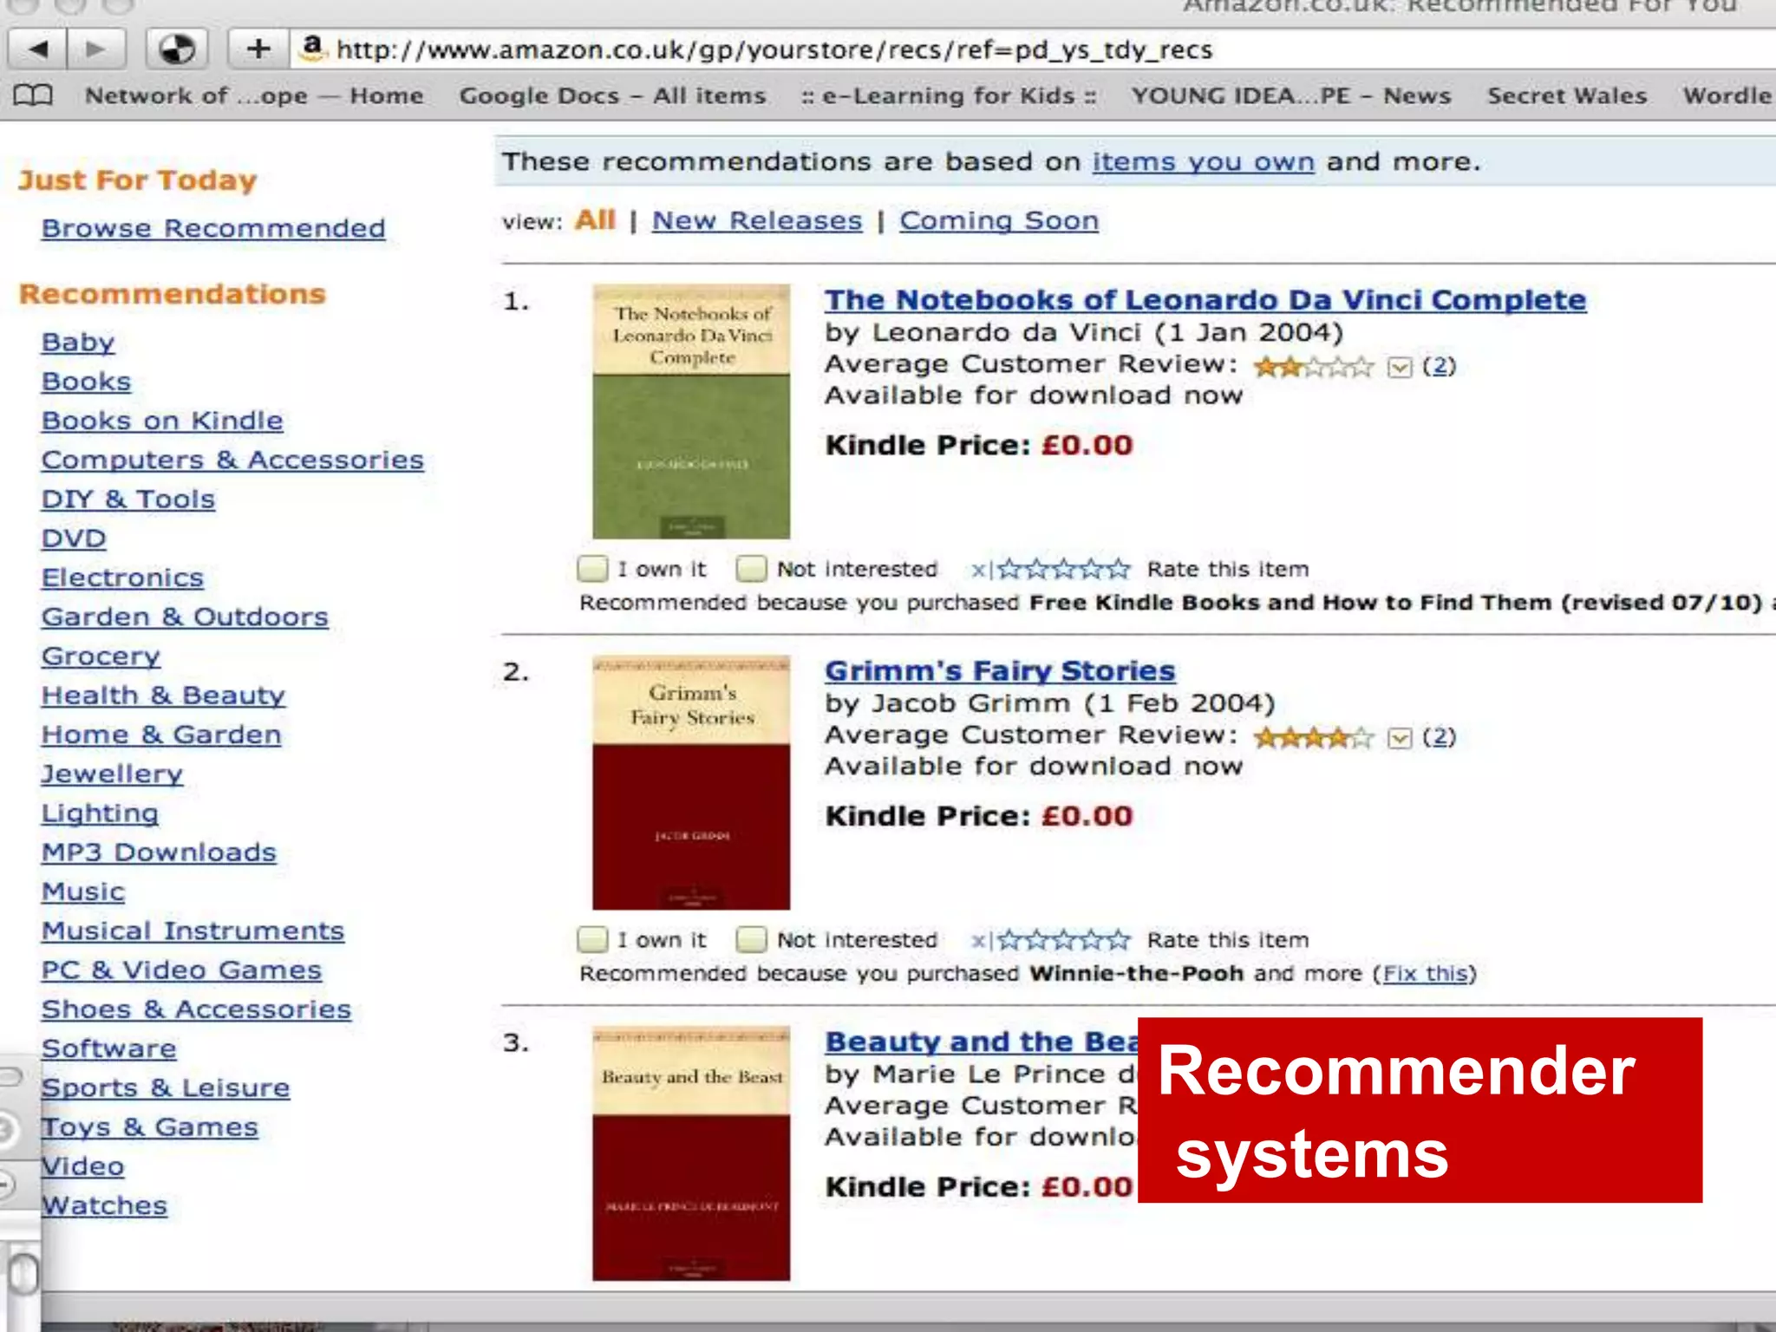Rate Da Vinci Notebooks with the rating stars

pos(1064,569)
